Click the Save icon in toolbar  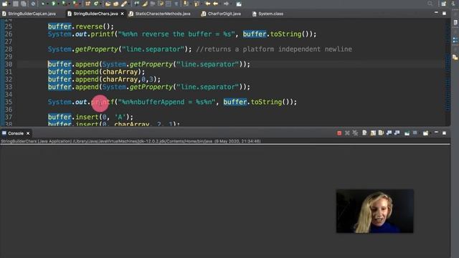click(16, 4)
